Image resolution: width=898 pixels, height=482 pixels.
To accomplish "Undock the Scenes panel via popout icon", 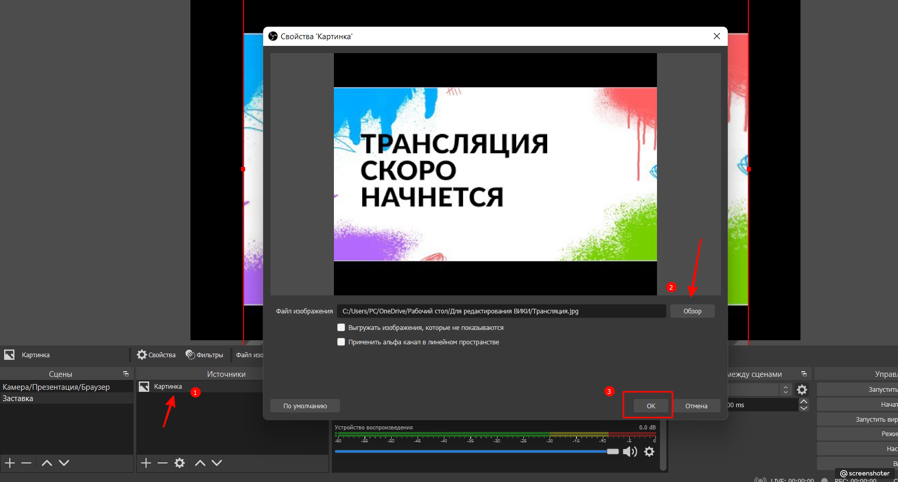I will pos(126,374).
